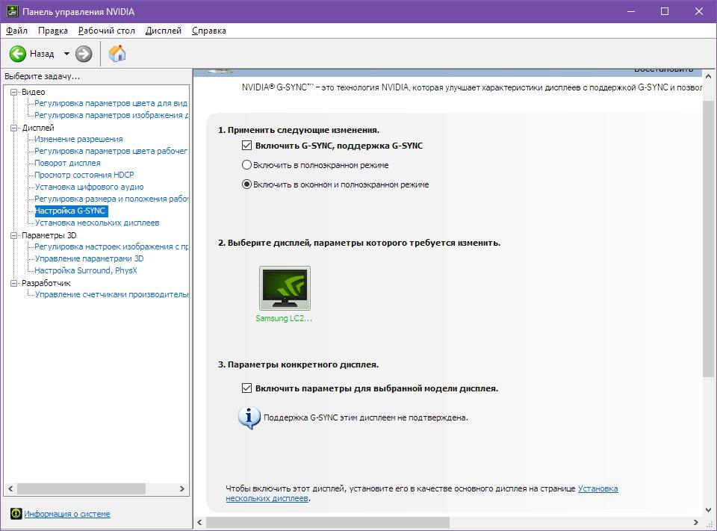
Task: Click up arrow of main vertical scrollbar
Action: tap(708, 76)
